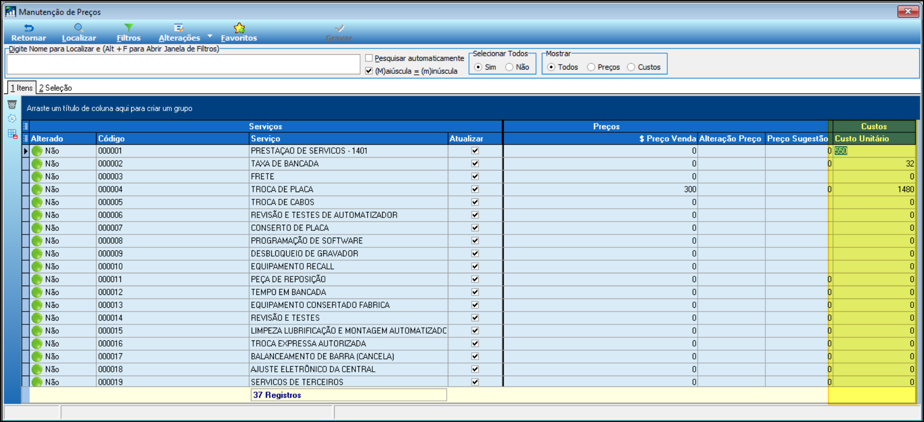Uncheck Atualizar for PRESTAÇAO DE SERVICOS
The image size is (924, 422).
[x=475, y=151]
